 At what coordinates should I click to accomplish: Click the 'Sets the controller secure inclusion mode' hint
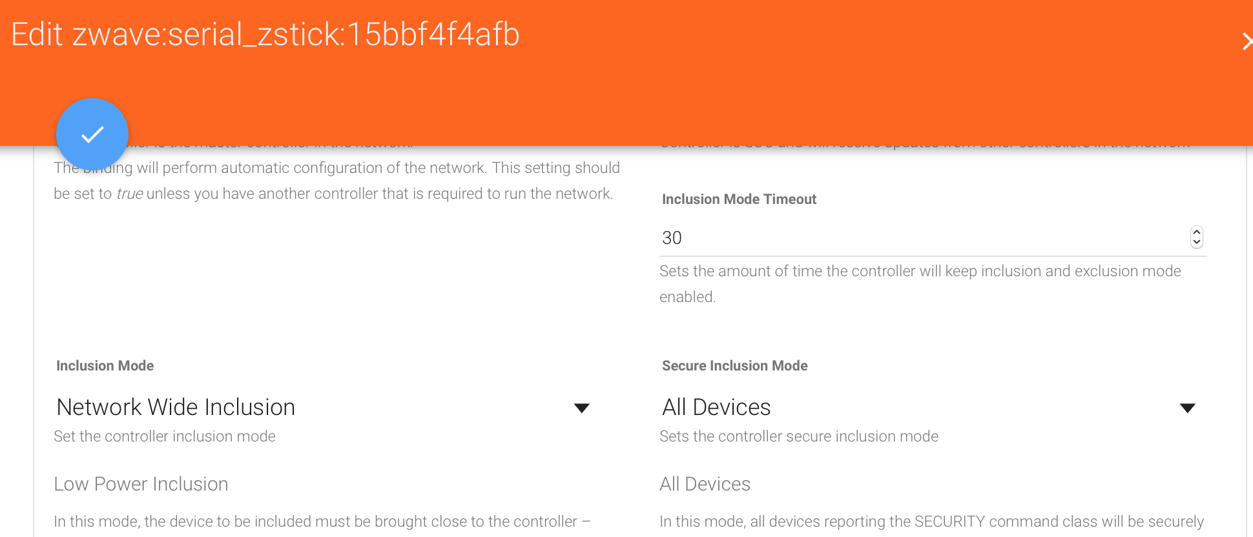coord(798,436)
